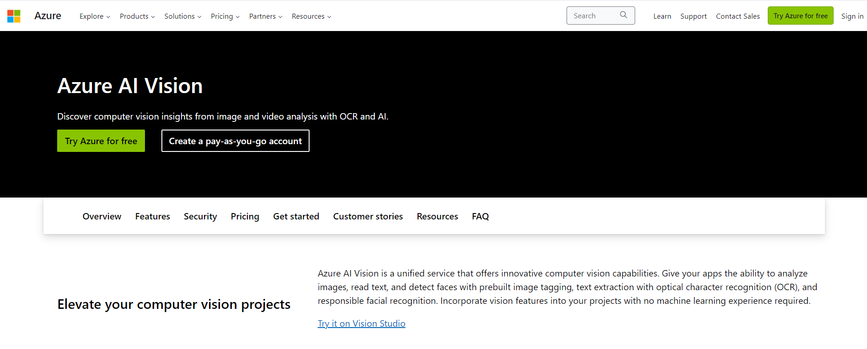
Task: Follow the Try it on Vision Studio link
Action: 361,323
